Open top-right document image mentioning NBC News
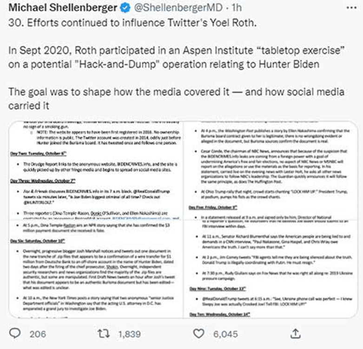This screenshot has width=363, height=349. [271, 170]
